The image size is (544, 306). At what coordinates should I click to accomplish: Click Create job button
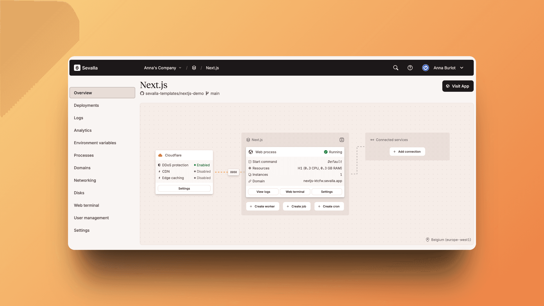click(x=296, y=206)
